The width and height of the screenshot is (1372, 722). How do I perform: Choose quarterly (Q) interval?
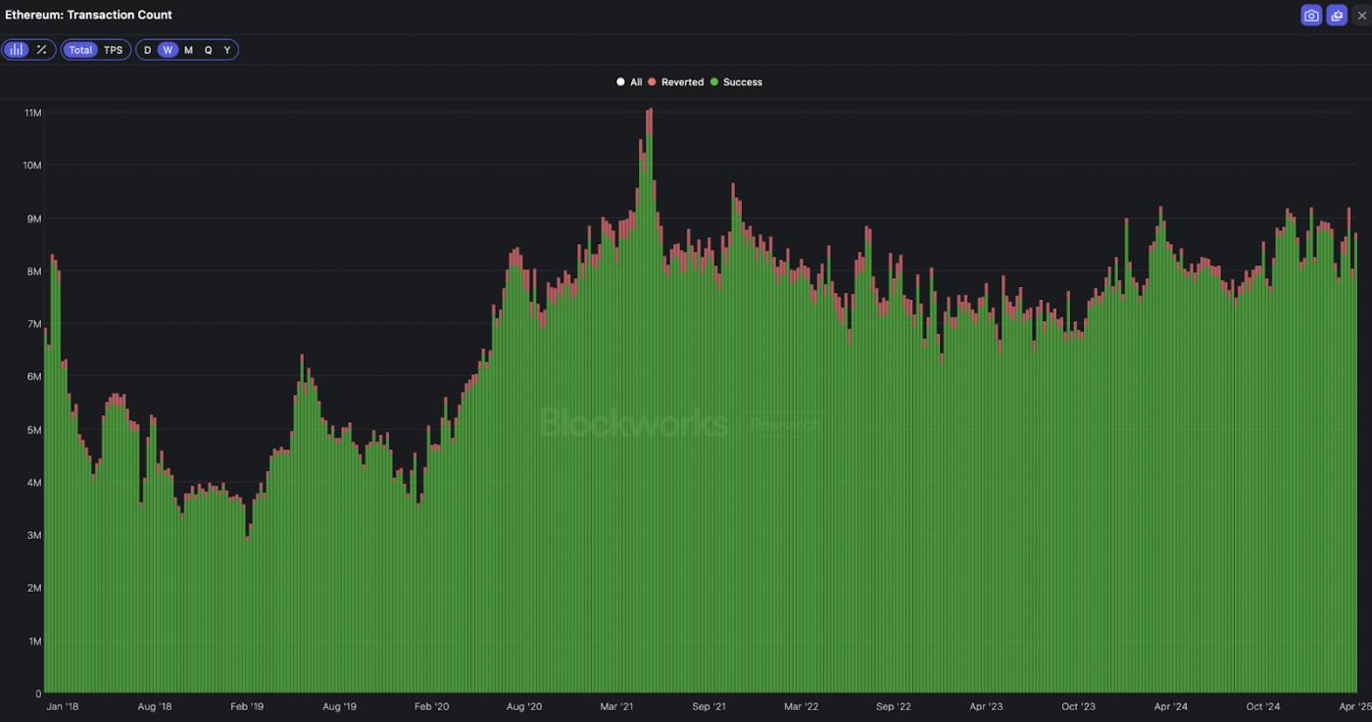(x=208, y=50)
